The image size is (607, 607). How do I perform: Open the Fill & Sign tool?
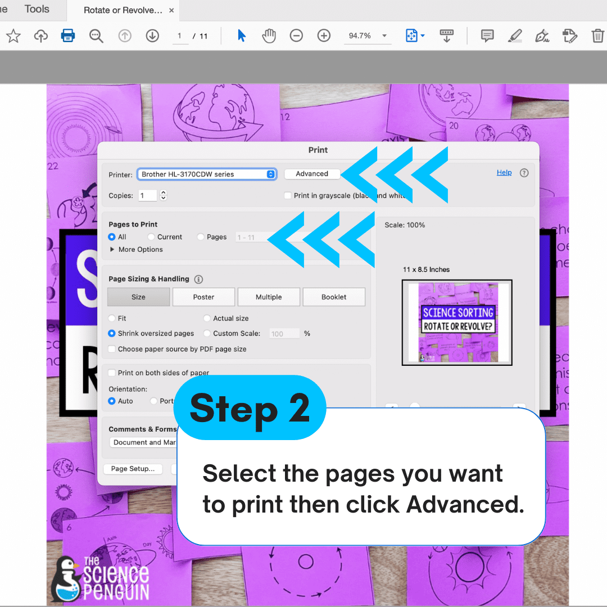[542, 35]
